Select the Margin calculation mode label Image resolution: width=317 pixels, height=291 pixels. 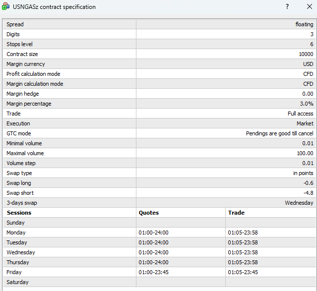coord(35,84)
